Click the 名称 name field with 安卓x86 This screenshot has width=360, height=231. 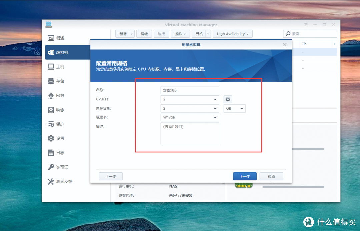(x=190, y=90)
